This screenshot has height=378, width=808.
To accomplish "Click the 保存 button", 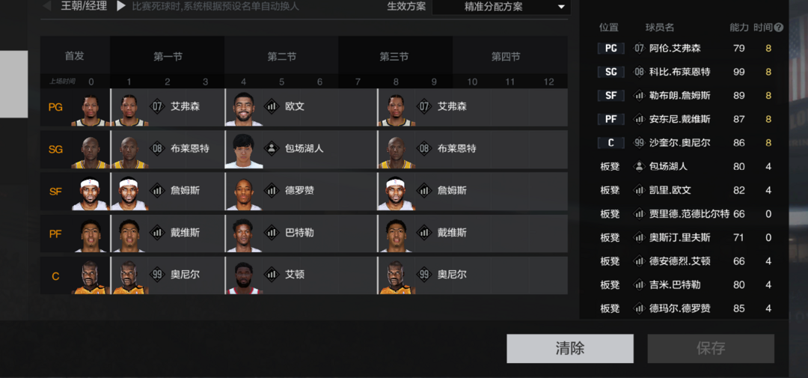I will pyautogui.click(x=711, y=349).
